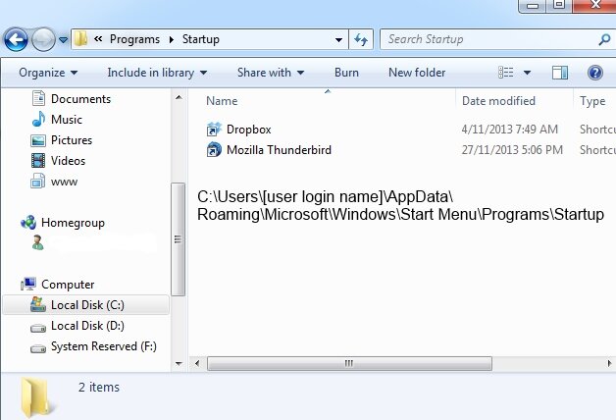This screenshot has height=420, width=616.
Task: Click the homegroup user icon
Action: pos(37,243)
